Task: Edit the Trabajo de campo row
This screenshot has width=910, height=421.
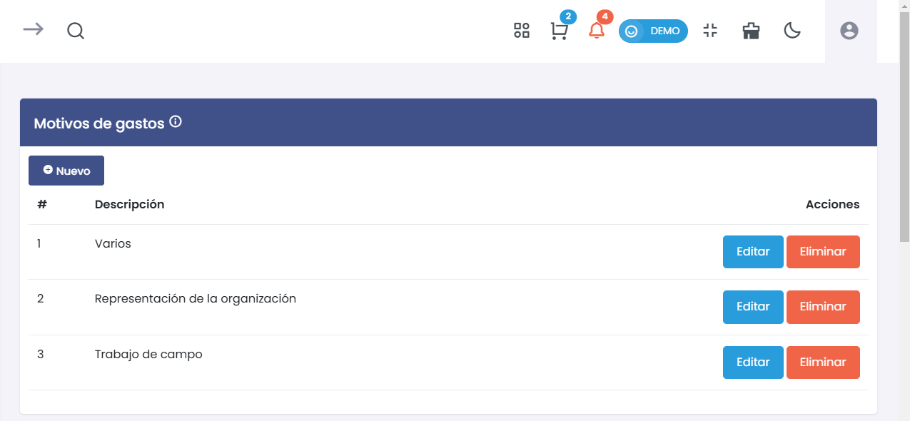Action: (753, 362)
